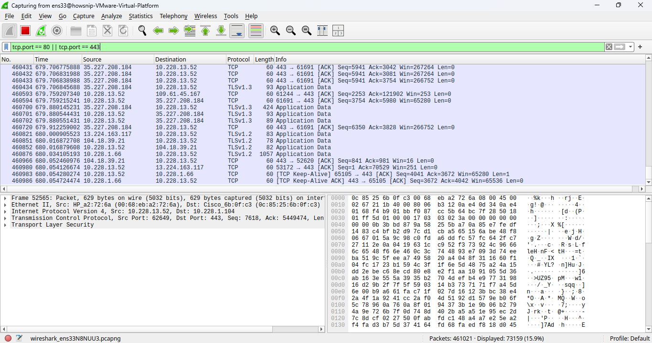Viewport: 652px width, 343px height.
Task: Open the Statistics menu
Action: (x=141, y=16)
